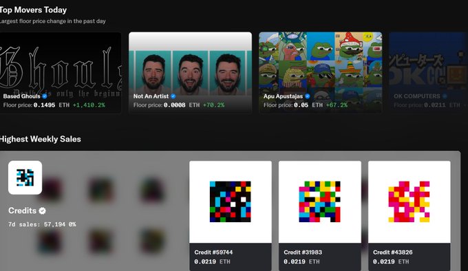Viewport: 468px width, 271px height.
Task: Click the Credit #59744 title
Action: click(x=213, y=252)
